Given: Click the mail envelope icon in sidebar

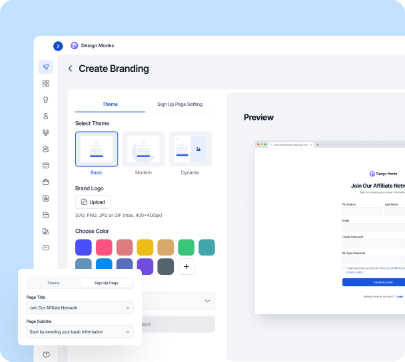Looking at the screenshot, I should pos(45,248).
